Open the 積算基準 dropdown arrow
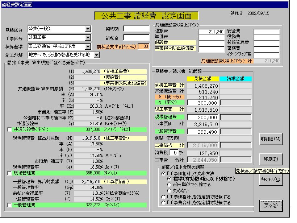Image resolution: width=297 pixels, height=223 pixels. click(88, 46)
